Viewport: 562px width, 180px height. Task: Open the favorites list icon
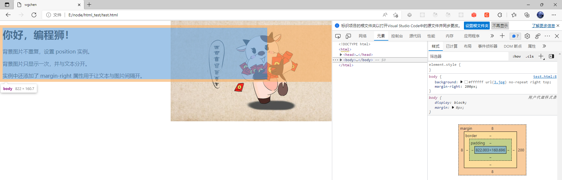click(514, 15)
